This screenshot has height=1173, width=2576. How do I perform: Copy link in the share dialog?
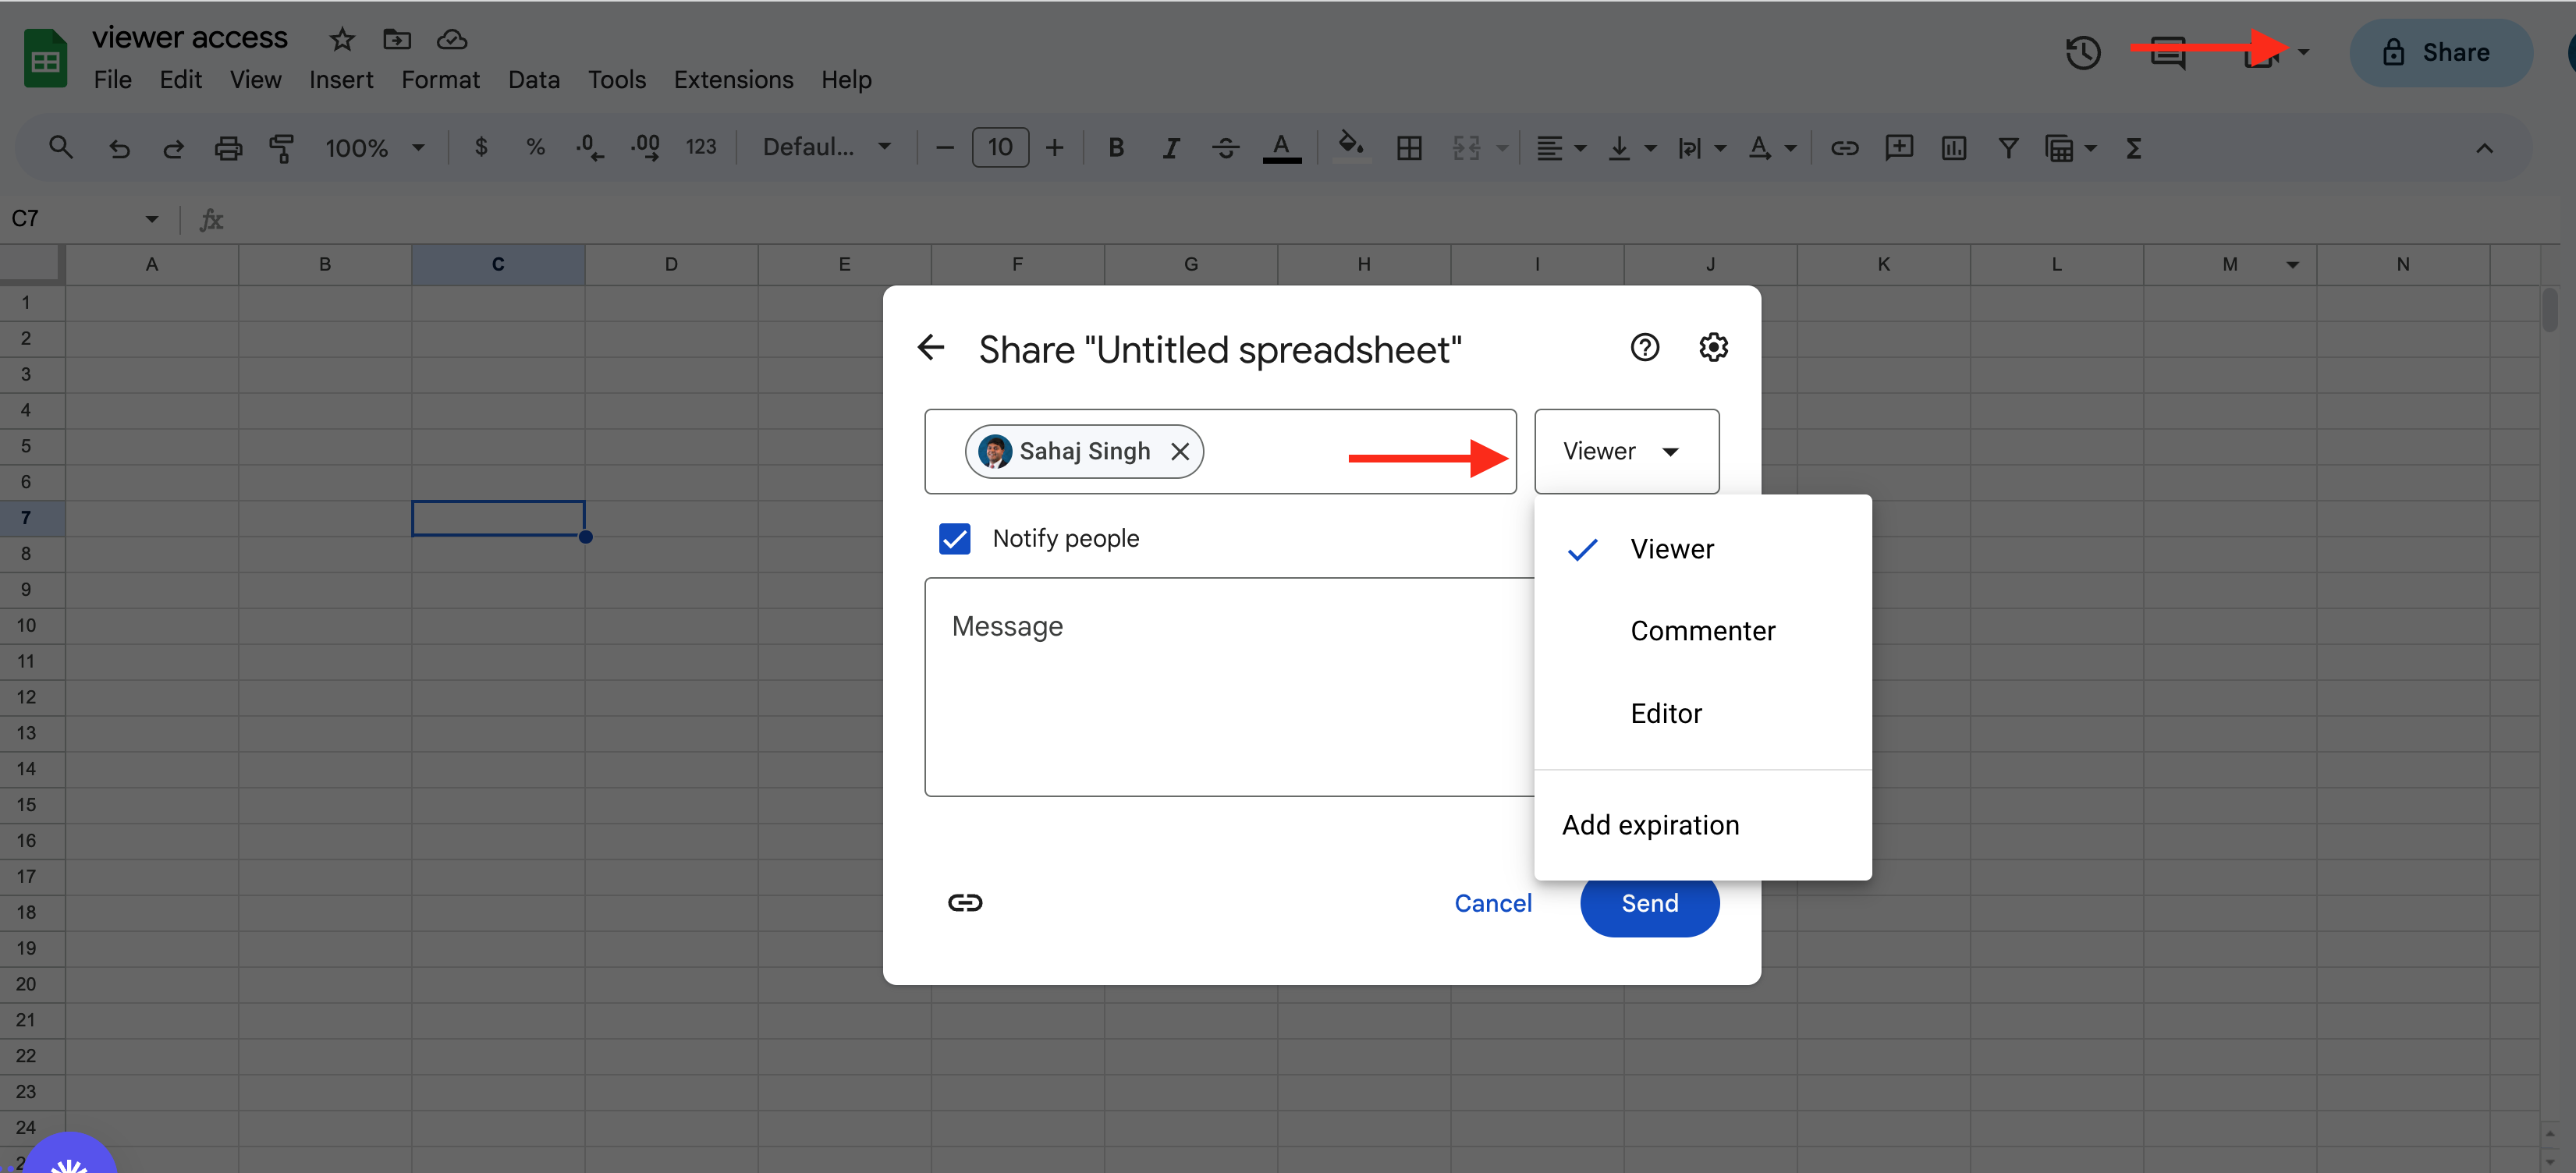[x=965, y=903]
